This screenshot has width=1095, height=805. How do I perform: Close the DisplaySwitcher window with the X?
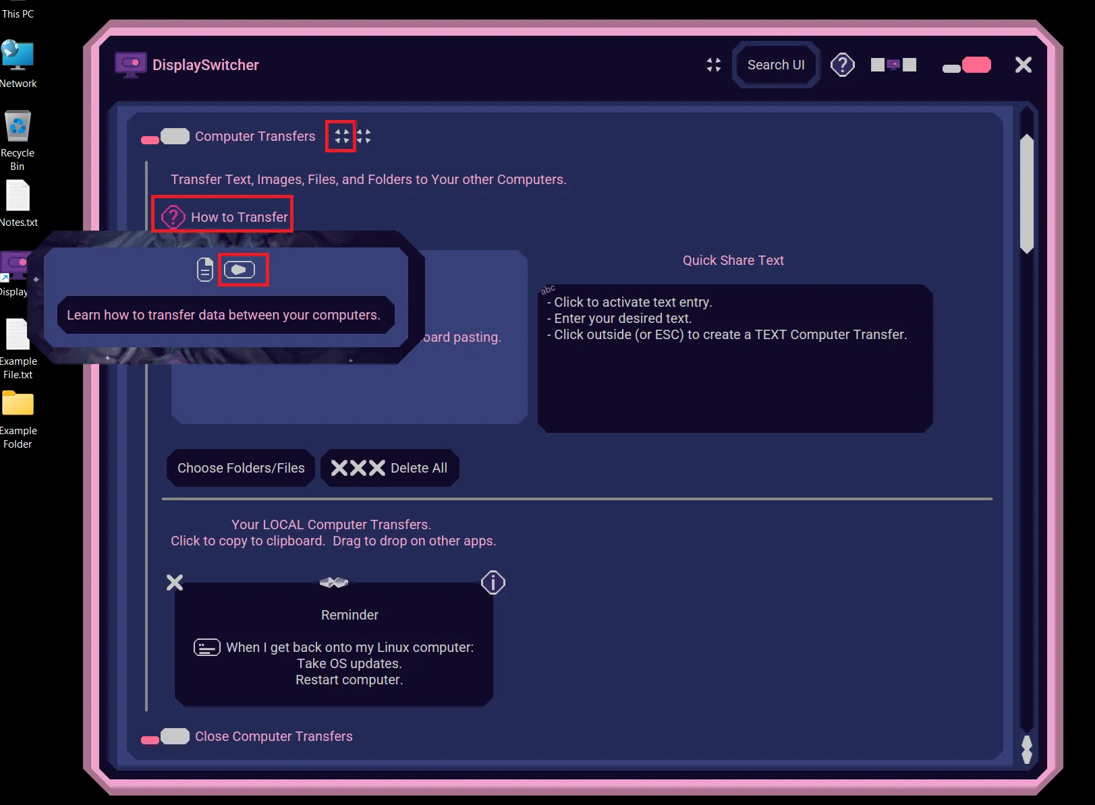pos(1023,65)
